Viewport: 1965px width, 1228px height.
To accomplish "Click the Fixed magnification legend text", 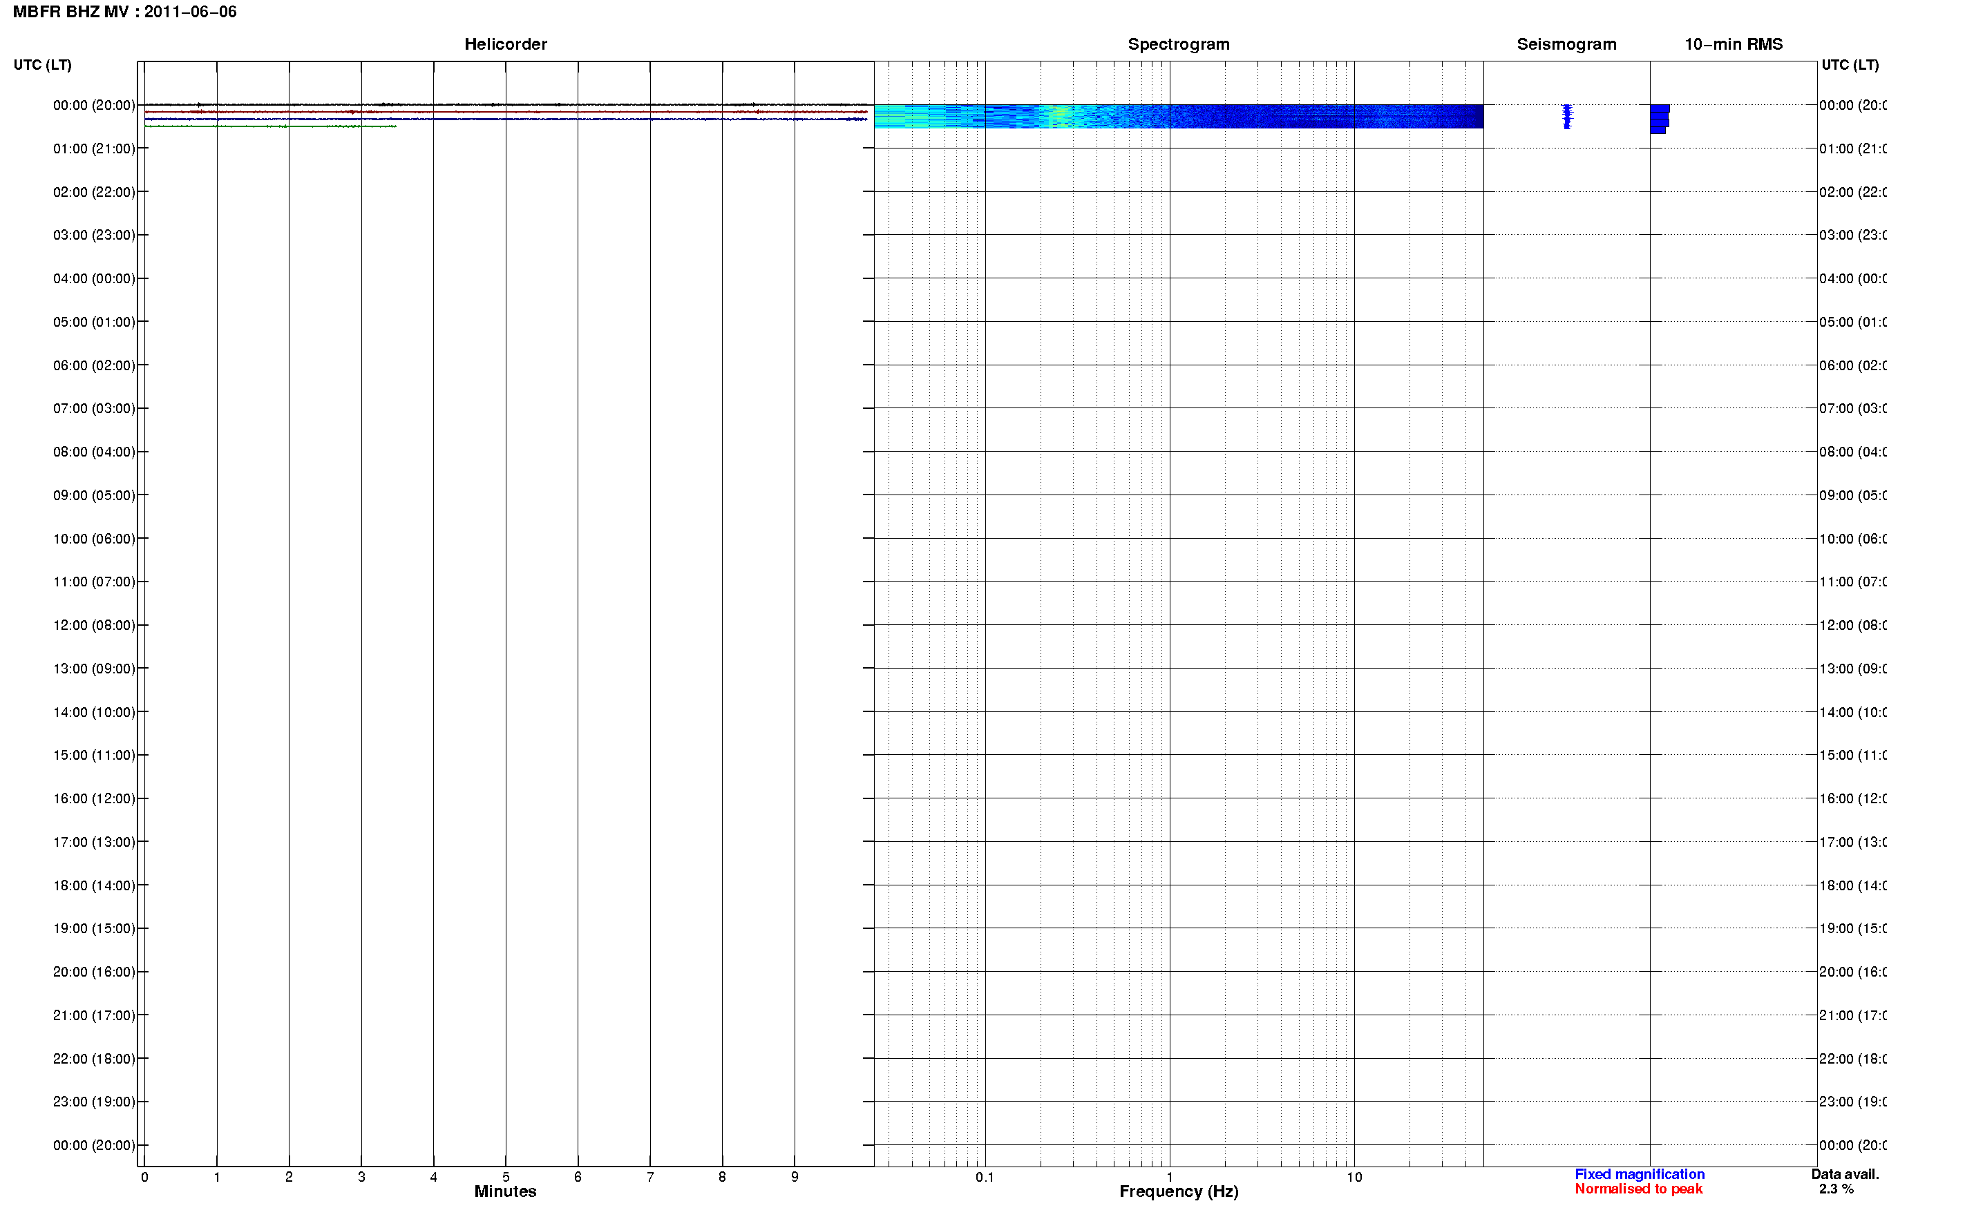I will point(1640,1174).
